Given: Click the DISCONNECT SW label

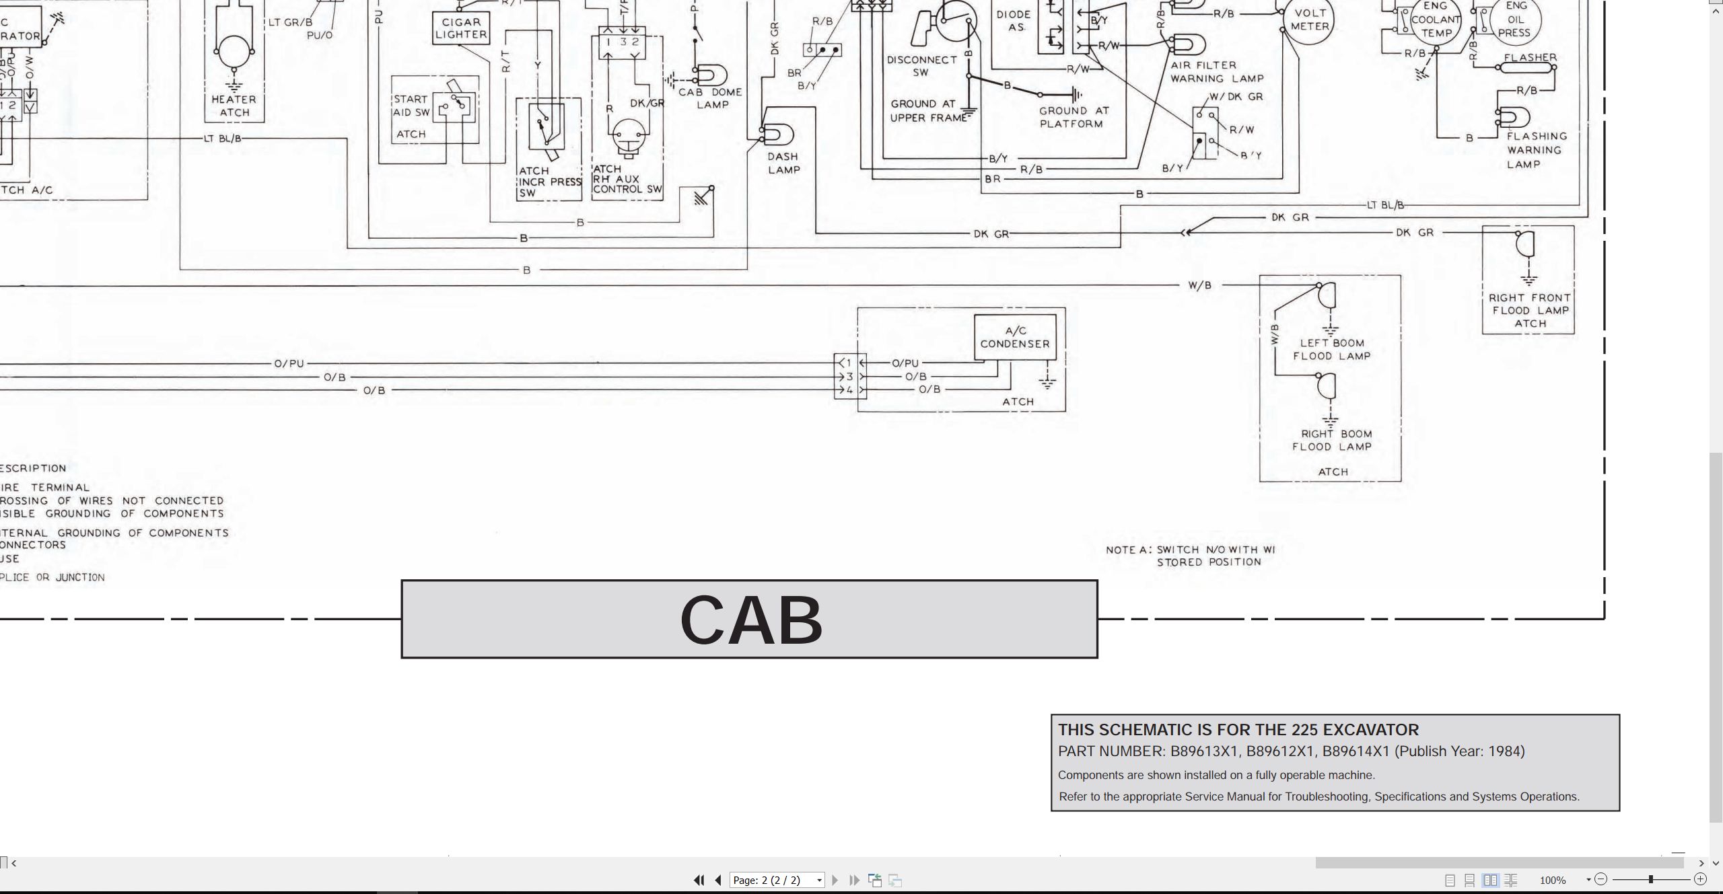Looking at the screenshot, I should click(921, 66).
